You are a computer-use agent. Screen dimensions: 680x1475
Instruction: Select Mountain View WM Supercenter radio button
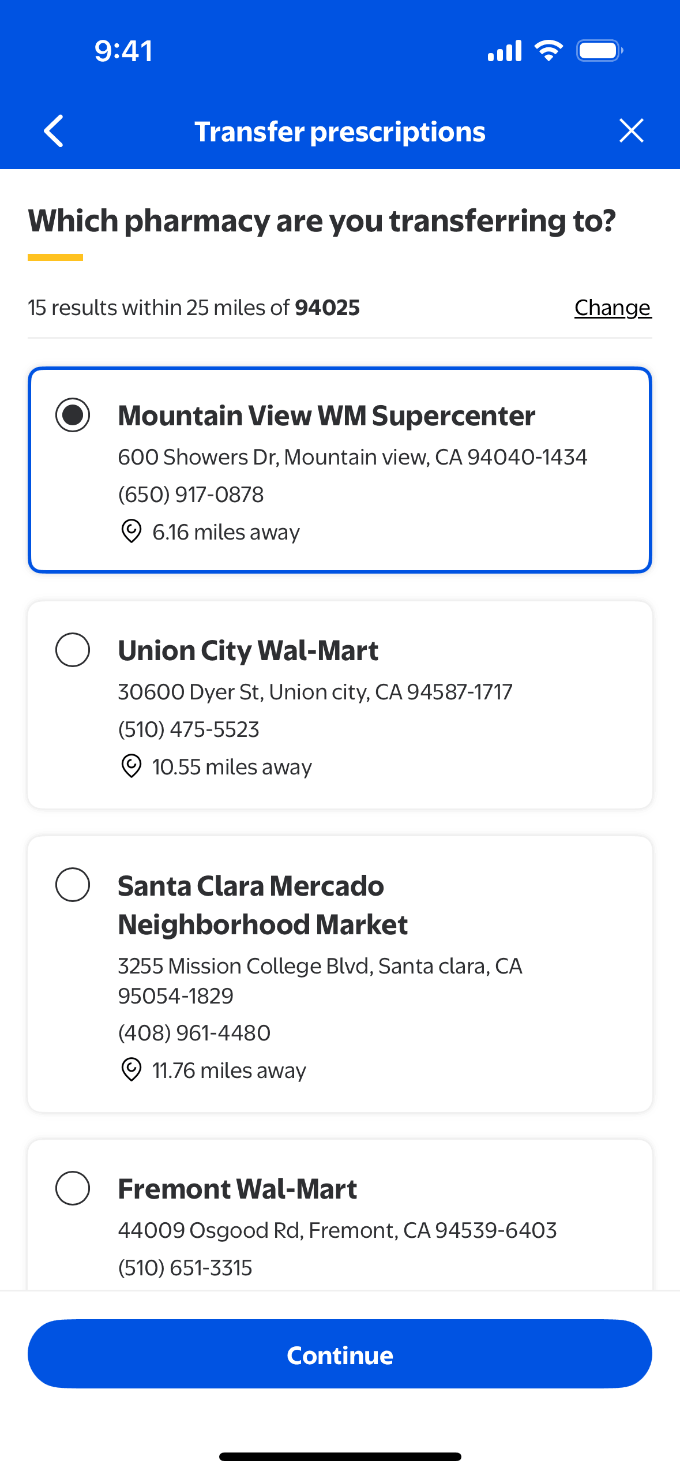tap(73, 415)
